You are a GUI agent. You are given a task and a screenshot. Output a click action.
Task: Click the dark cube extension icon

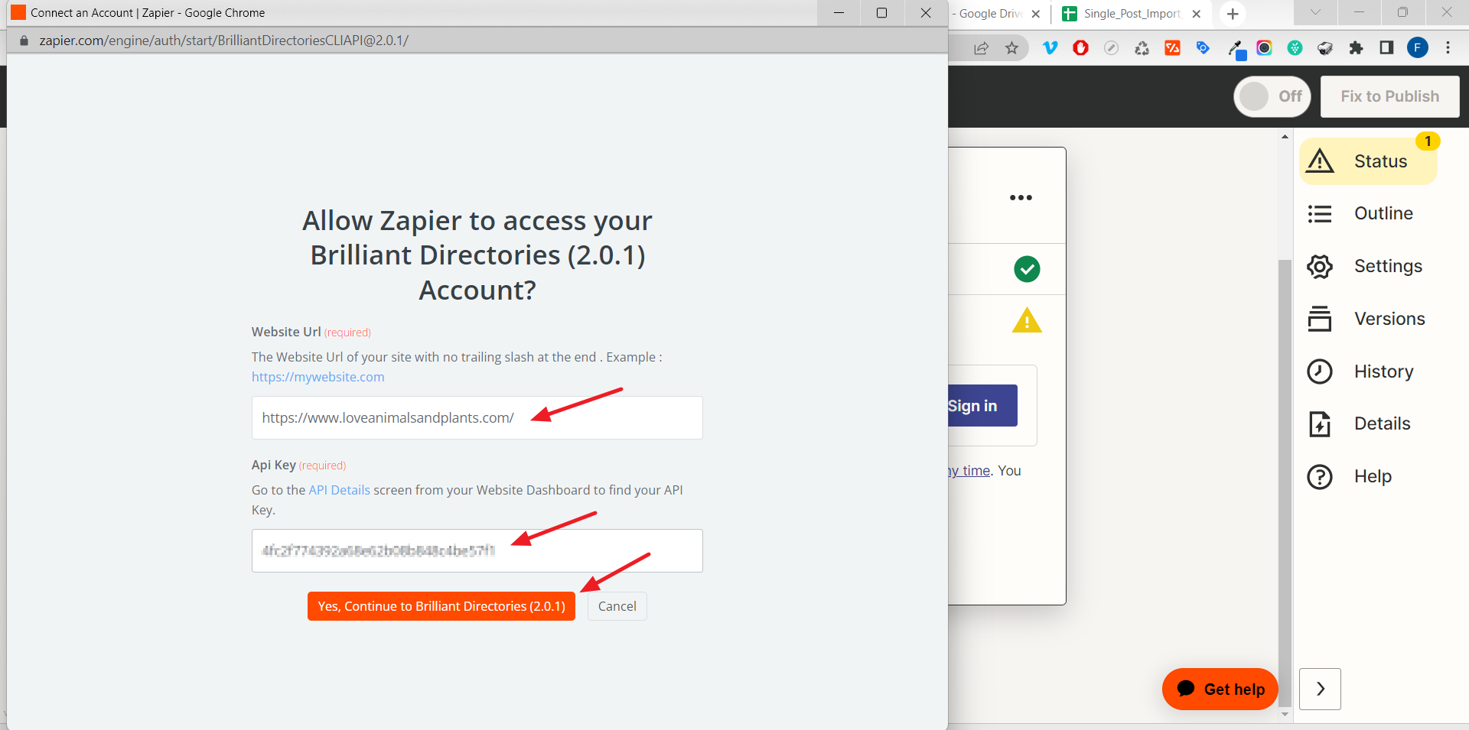coord(1325,48)
